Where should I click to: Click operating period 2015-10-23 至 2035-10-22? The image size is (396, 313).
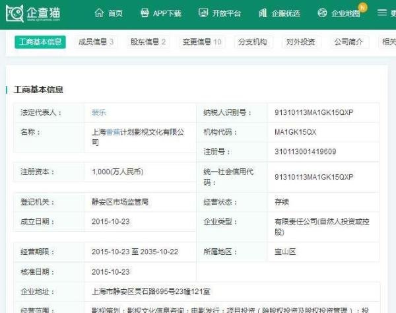point(135,252)
